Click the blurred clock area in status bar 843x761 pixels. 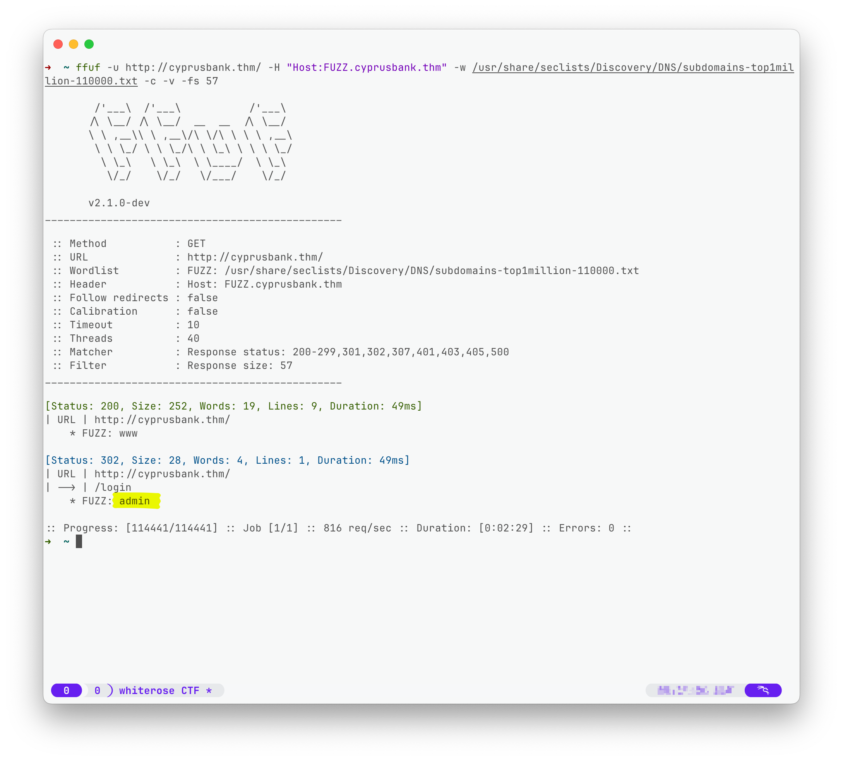696,690
